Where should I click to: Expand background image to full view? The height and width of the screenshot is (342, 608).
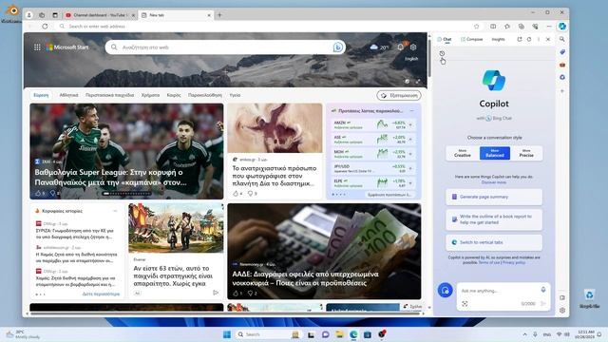[x=418, y=82]
